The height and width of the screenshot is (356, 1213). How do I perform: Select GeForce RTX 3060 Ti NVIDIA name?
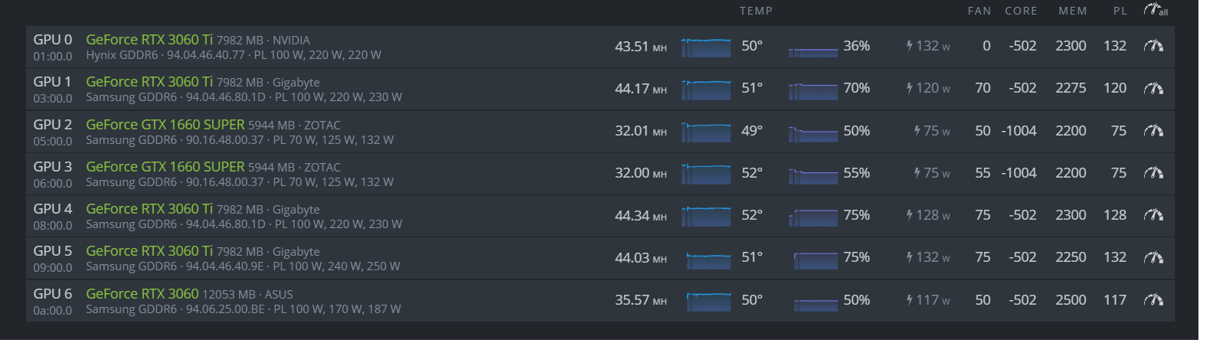coord(149,39)
